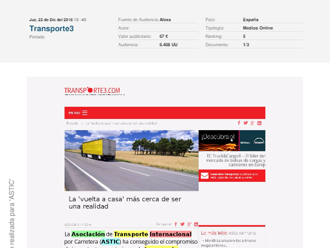Share article via Twitter icon next to Compartir
Viewport: 331px width, 248px height.
click(x=182, y=224)
